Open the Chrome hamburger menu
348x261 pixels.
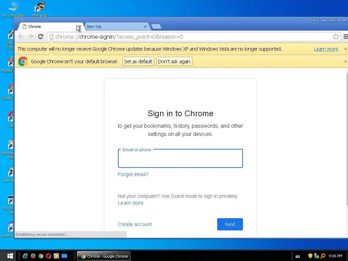tap(345, 37)
